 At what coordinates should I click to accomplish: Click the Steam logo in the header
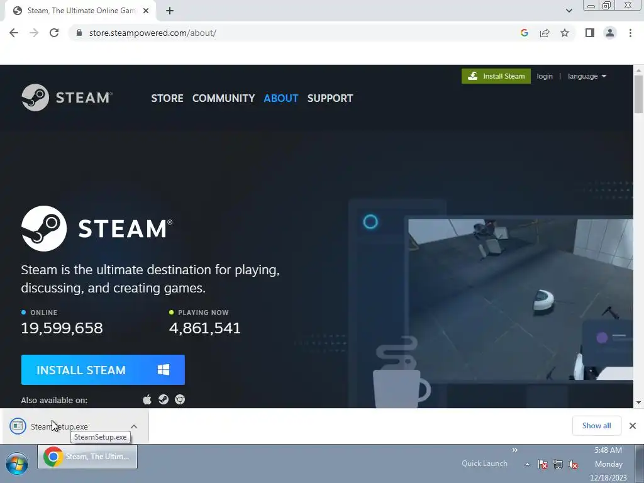point(67,97)
